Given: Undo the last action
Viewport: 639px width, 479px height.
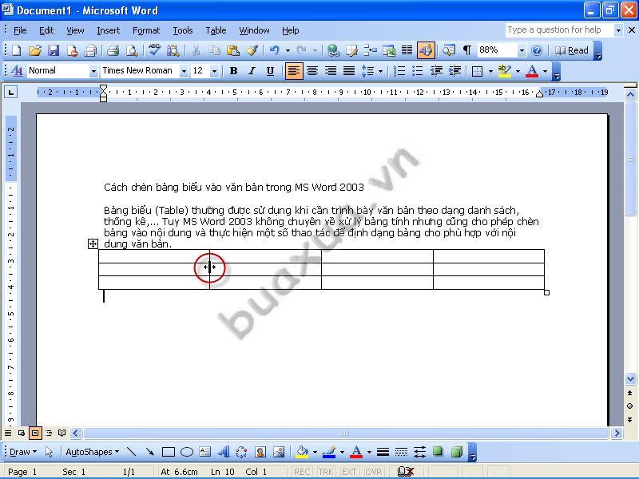Looking at the screenshot, I should click(x=275, y=50).
